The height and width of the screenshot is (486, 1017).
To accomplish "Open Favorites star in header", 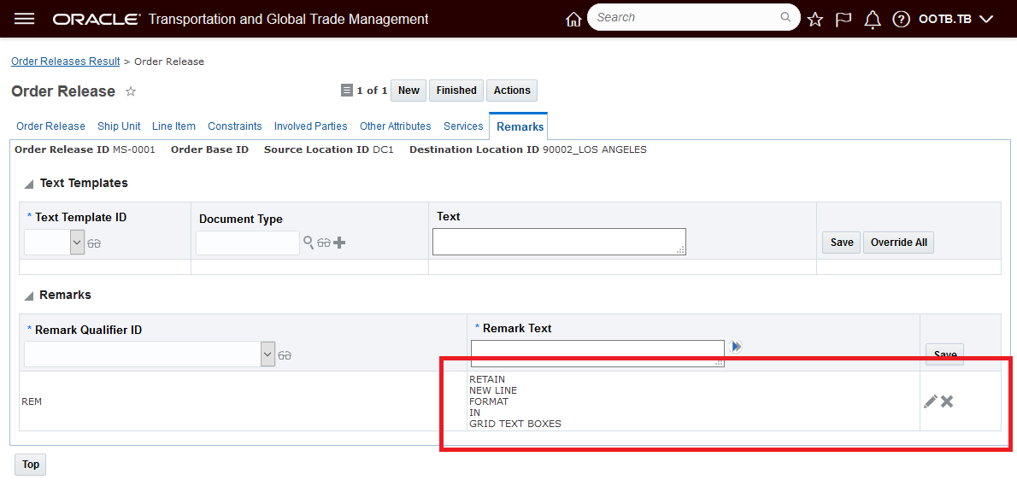I will pyautogui.click(x=815, y=20).
